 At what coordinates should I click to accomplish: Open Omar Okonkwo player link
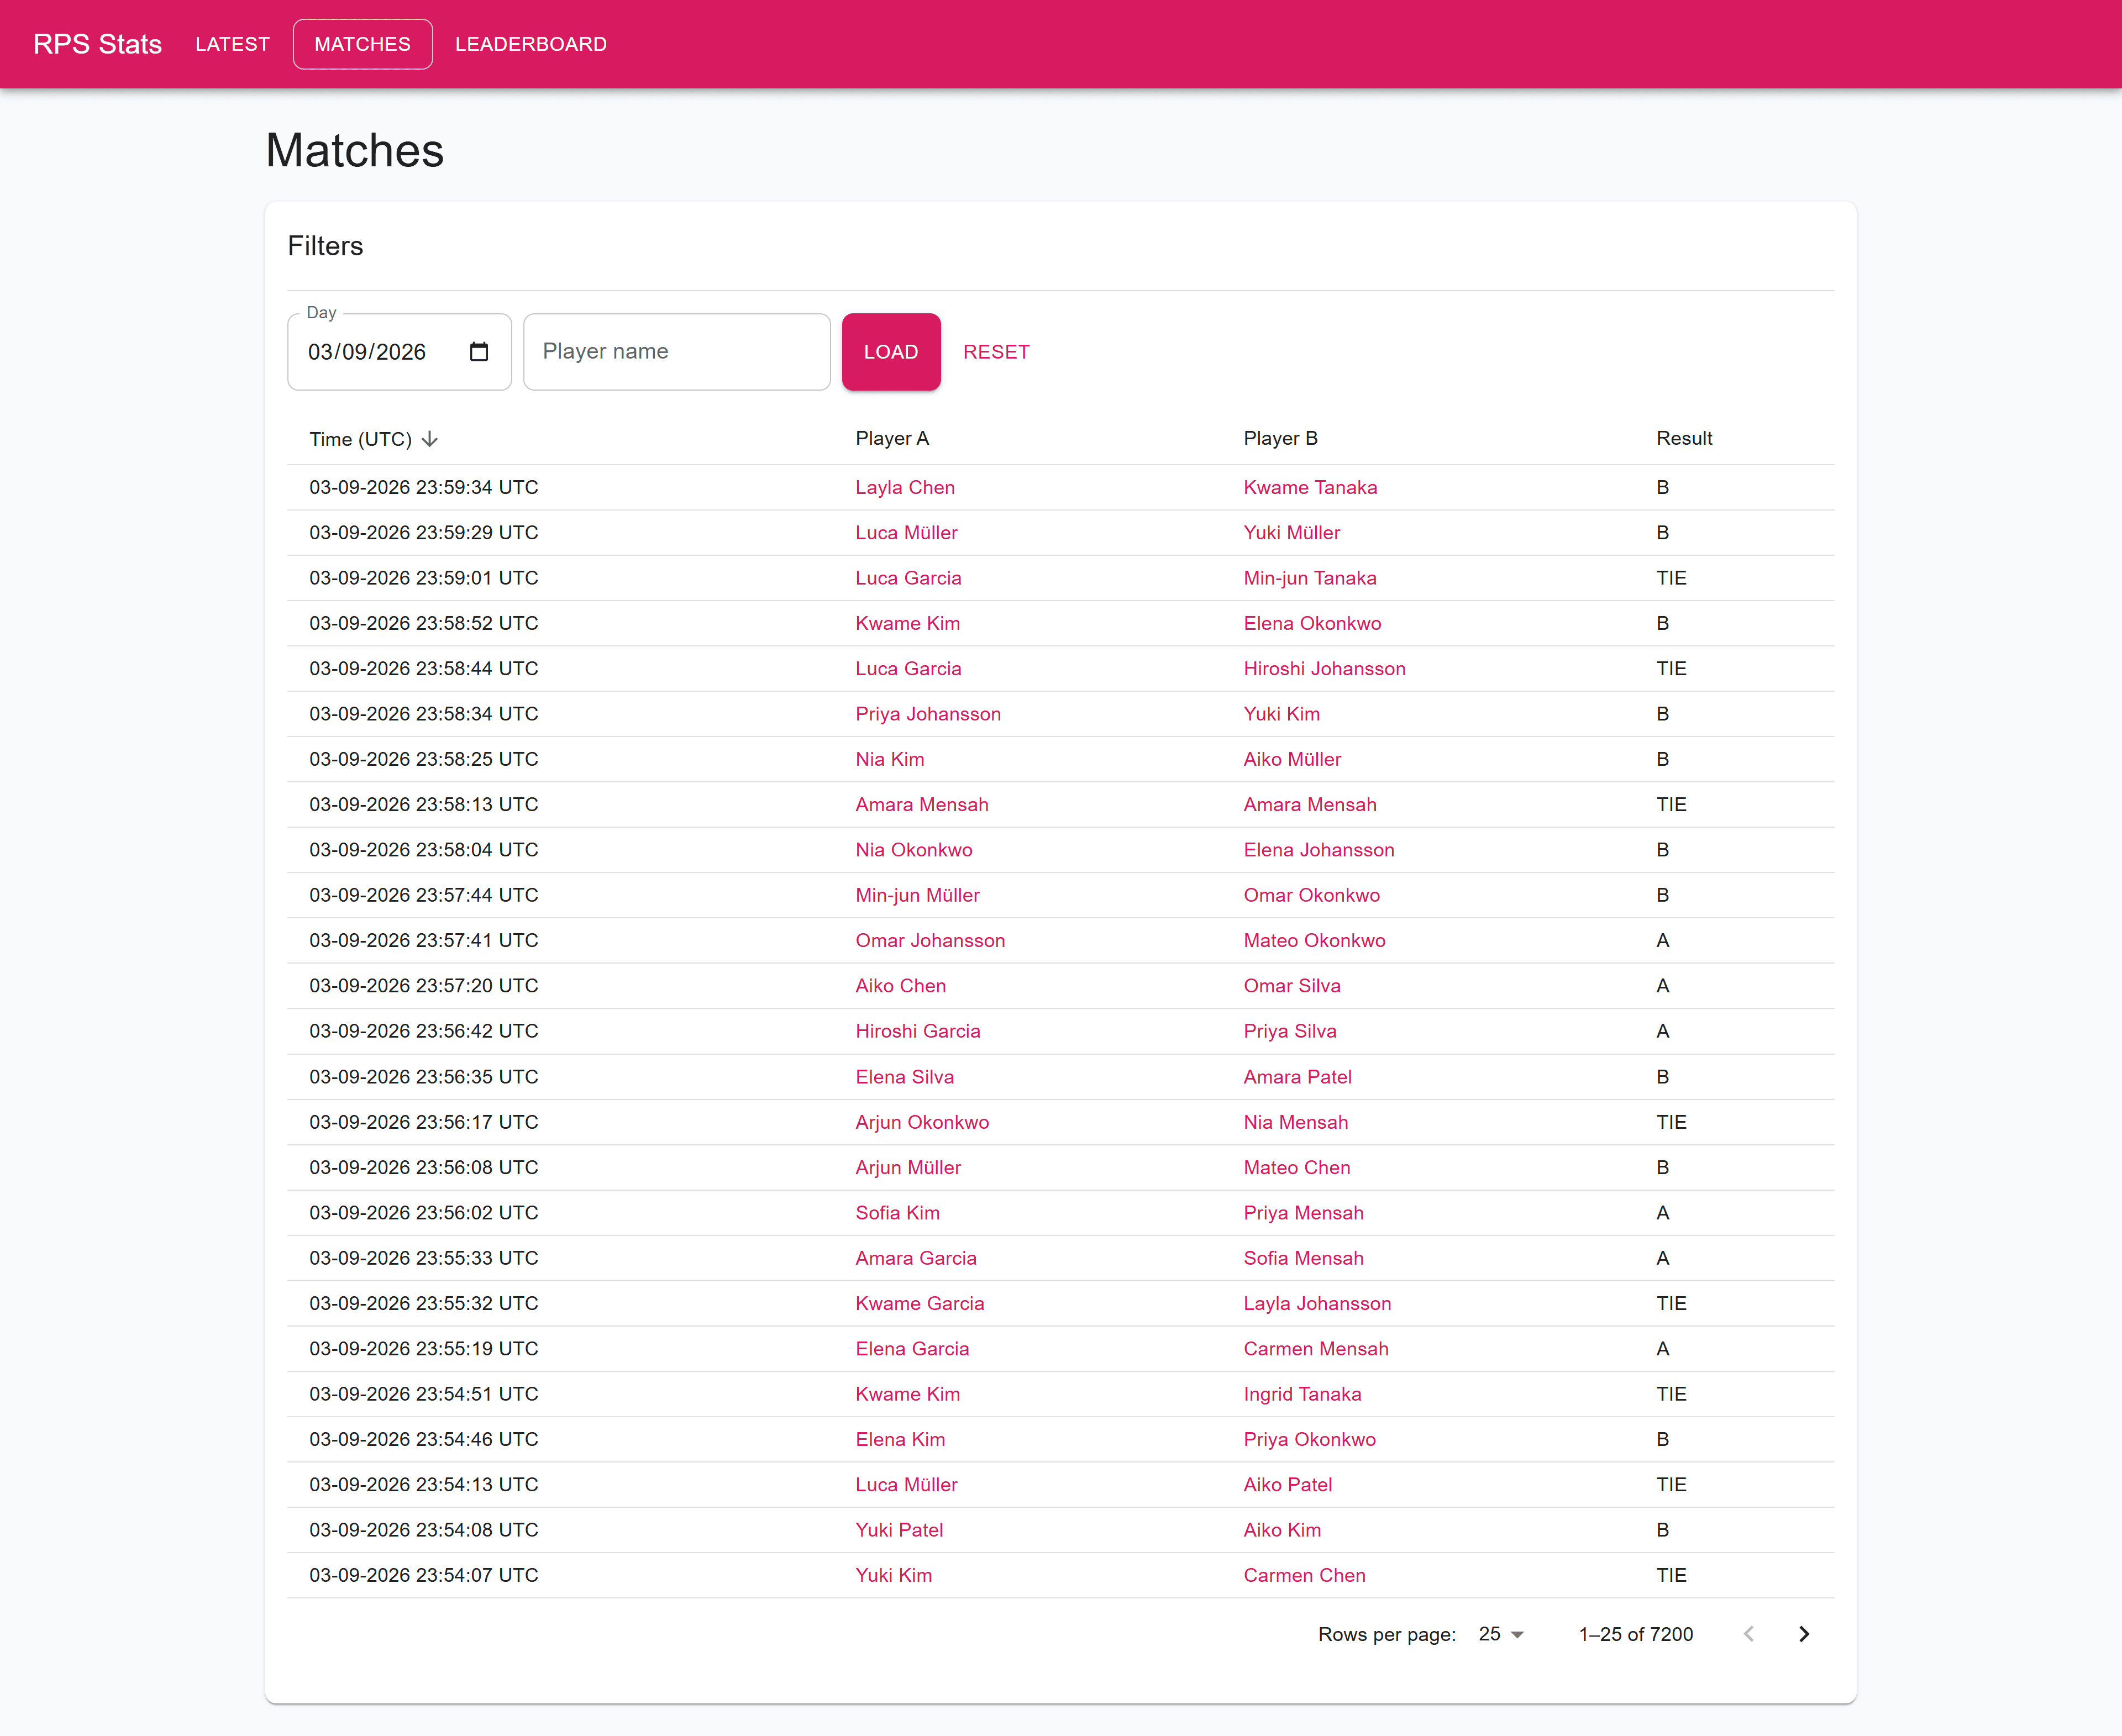click(1311, 895)
